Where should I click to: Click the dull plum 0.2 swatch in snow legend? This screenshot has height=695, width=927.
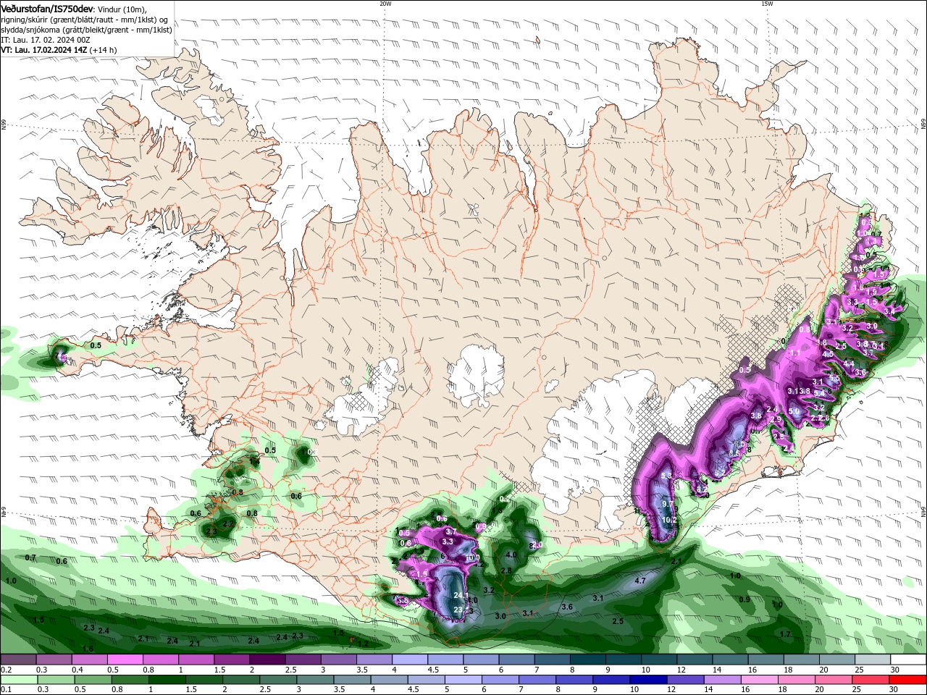19,660
